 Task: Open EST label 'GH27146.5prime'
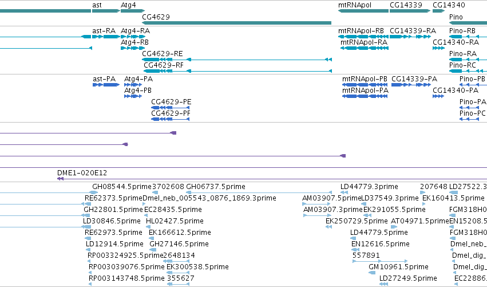179,245
